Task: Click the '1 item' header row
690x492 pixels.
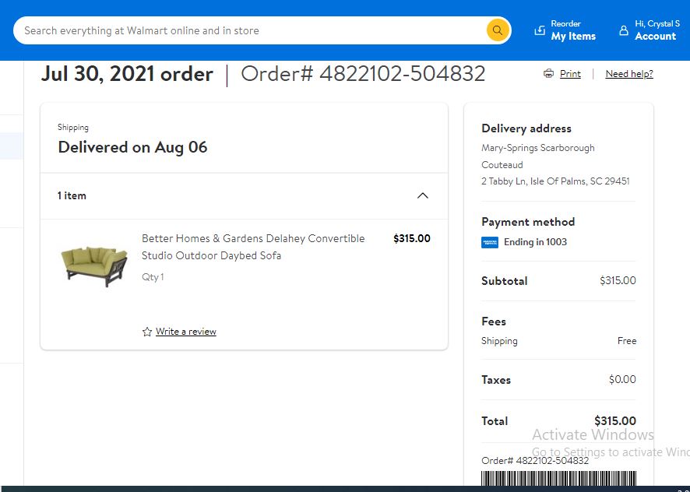Action: pyautogui.click(x=244, y=196)
